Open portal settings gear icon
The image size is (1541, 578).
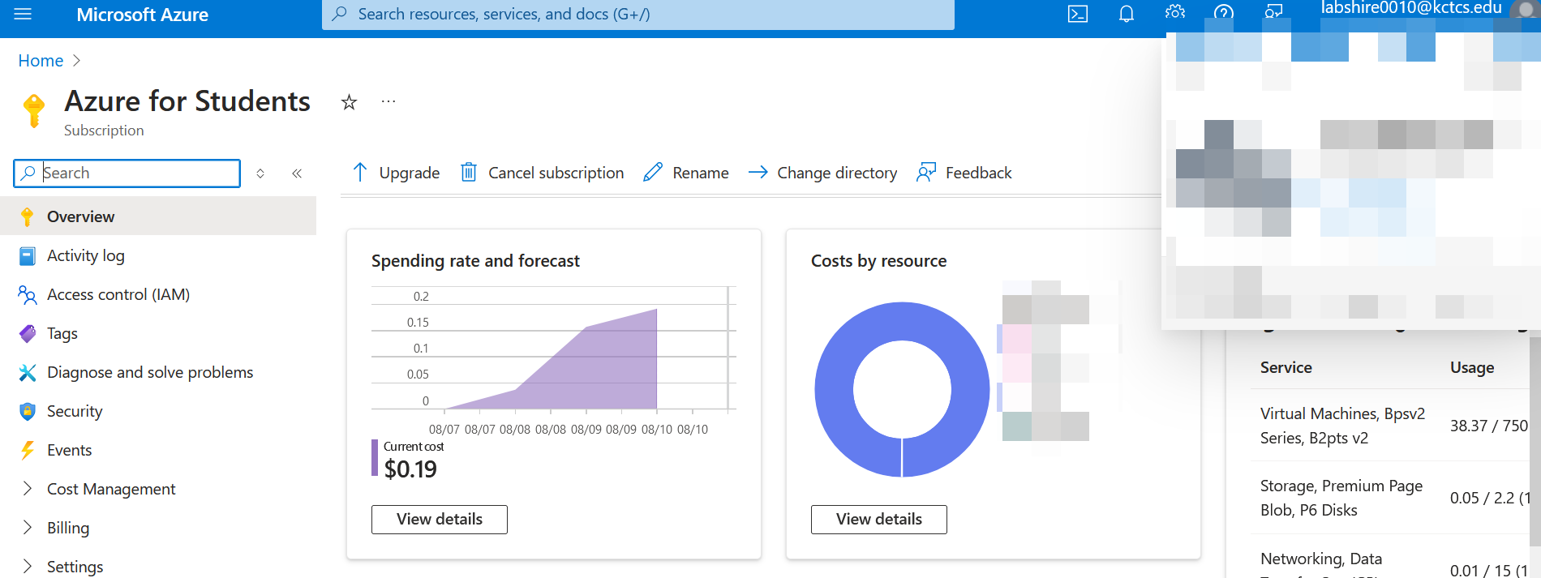(x=1175, y=13)
